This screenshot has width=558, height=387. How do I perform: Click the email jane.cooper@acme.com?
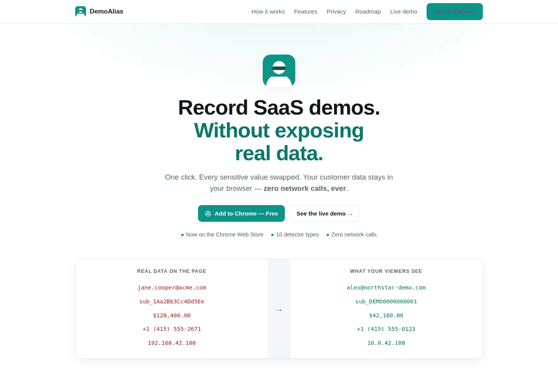(172, 288)
